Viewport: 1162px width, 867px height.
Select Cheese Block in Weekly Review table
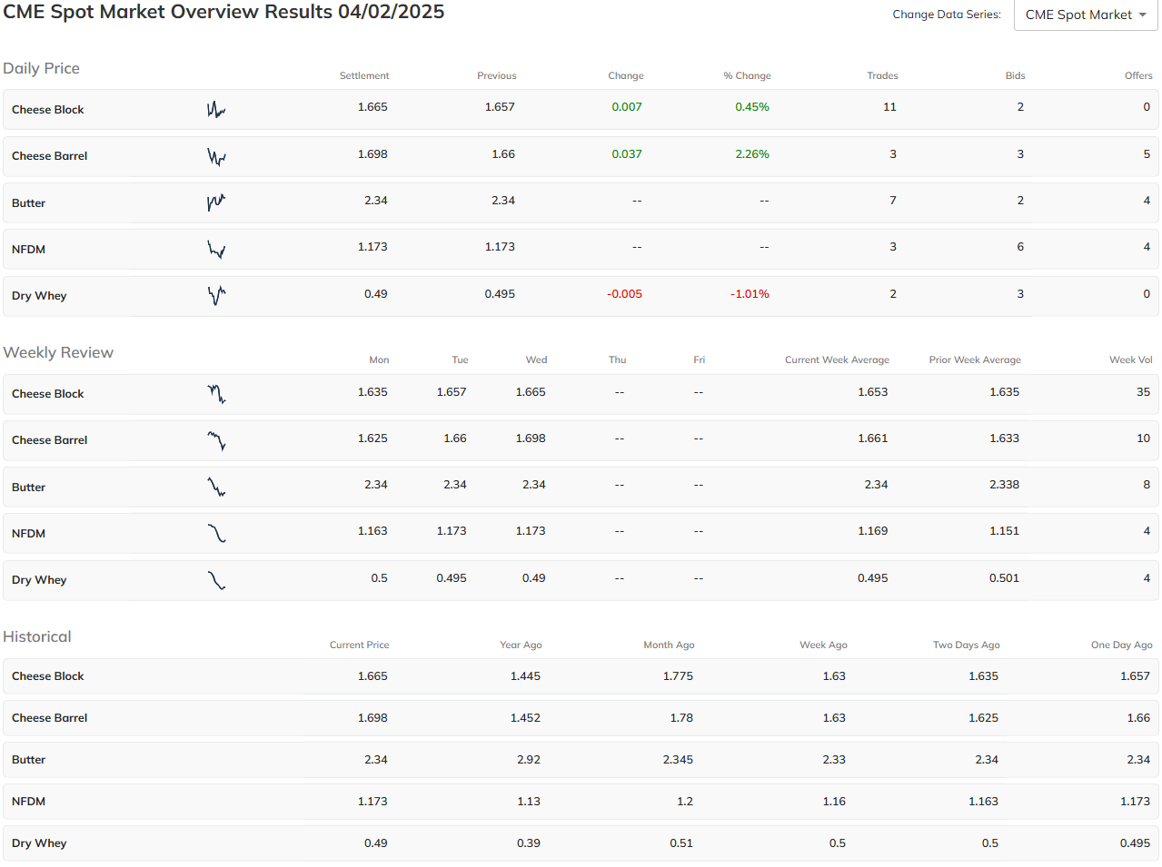(47, 394)
